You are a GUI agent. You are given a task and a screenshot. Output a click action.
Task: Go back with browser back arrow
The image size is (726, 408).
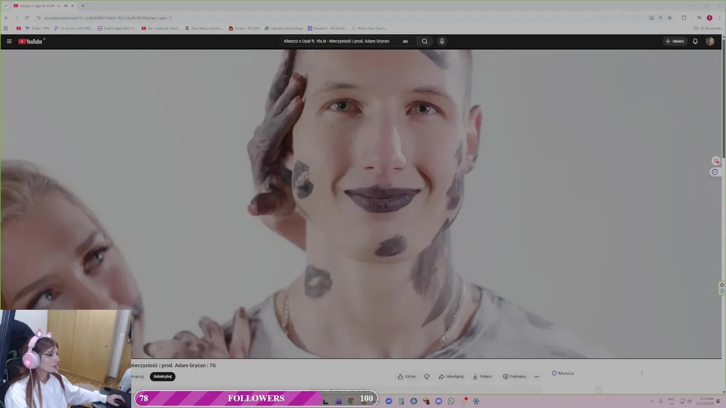6,18
